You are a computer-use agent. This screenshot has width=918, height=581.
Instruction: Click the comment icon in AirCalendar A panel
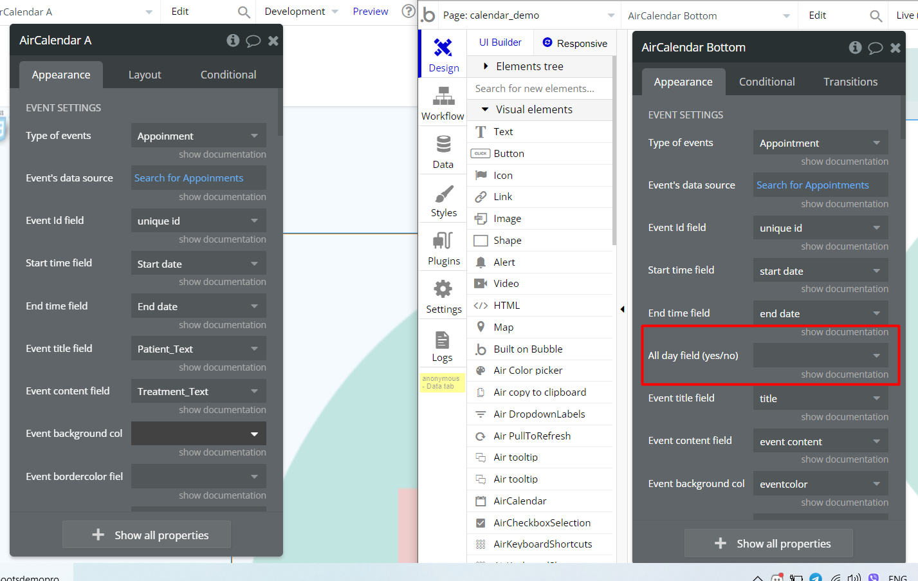click(x=253, y=41)
